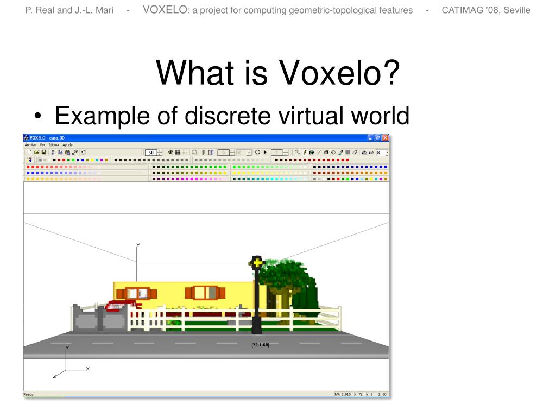Select the 3D box shape tool

326,153
